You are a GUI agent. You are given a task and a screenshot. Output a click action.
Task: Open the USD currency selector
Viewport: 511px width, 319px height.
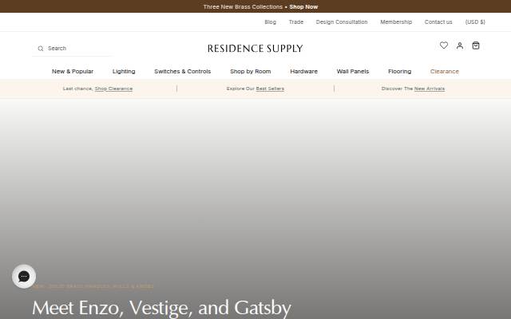coord(475,22)
